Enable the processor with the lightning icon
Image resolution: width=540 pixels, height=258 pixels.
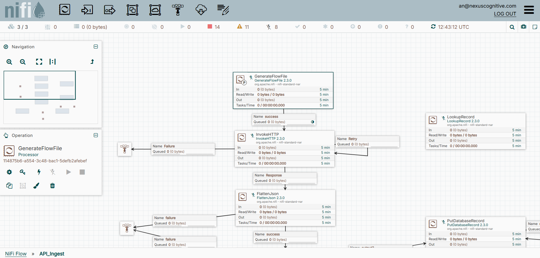(x=39, y=172)
